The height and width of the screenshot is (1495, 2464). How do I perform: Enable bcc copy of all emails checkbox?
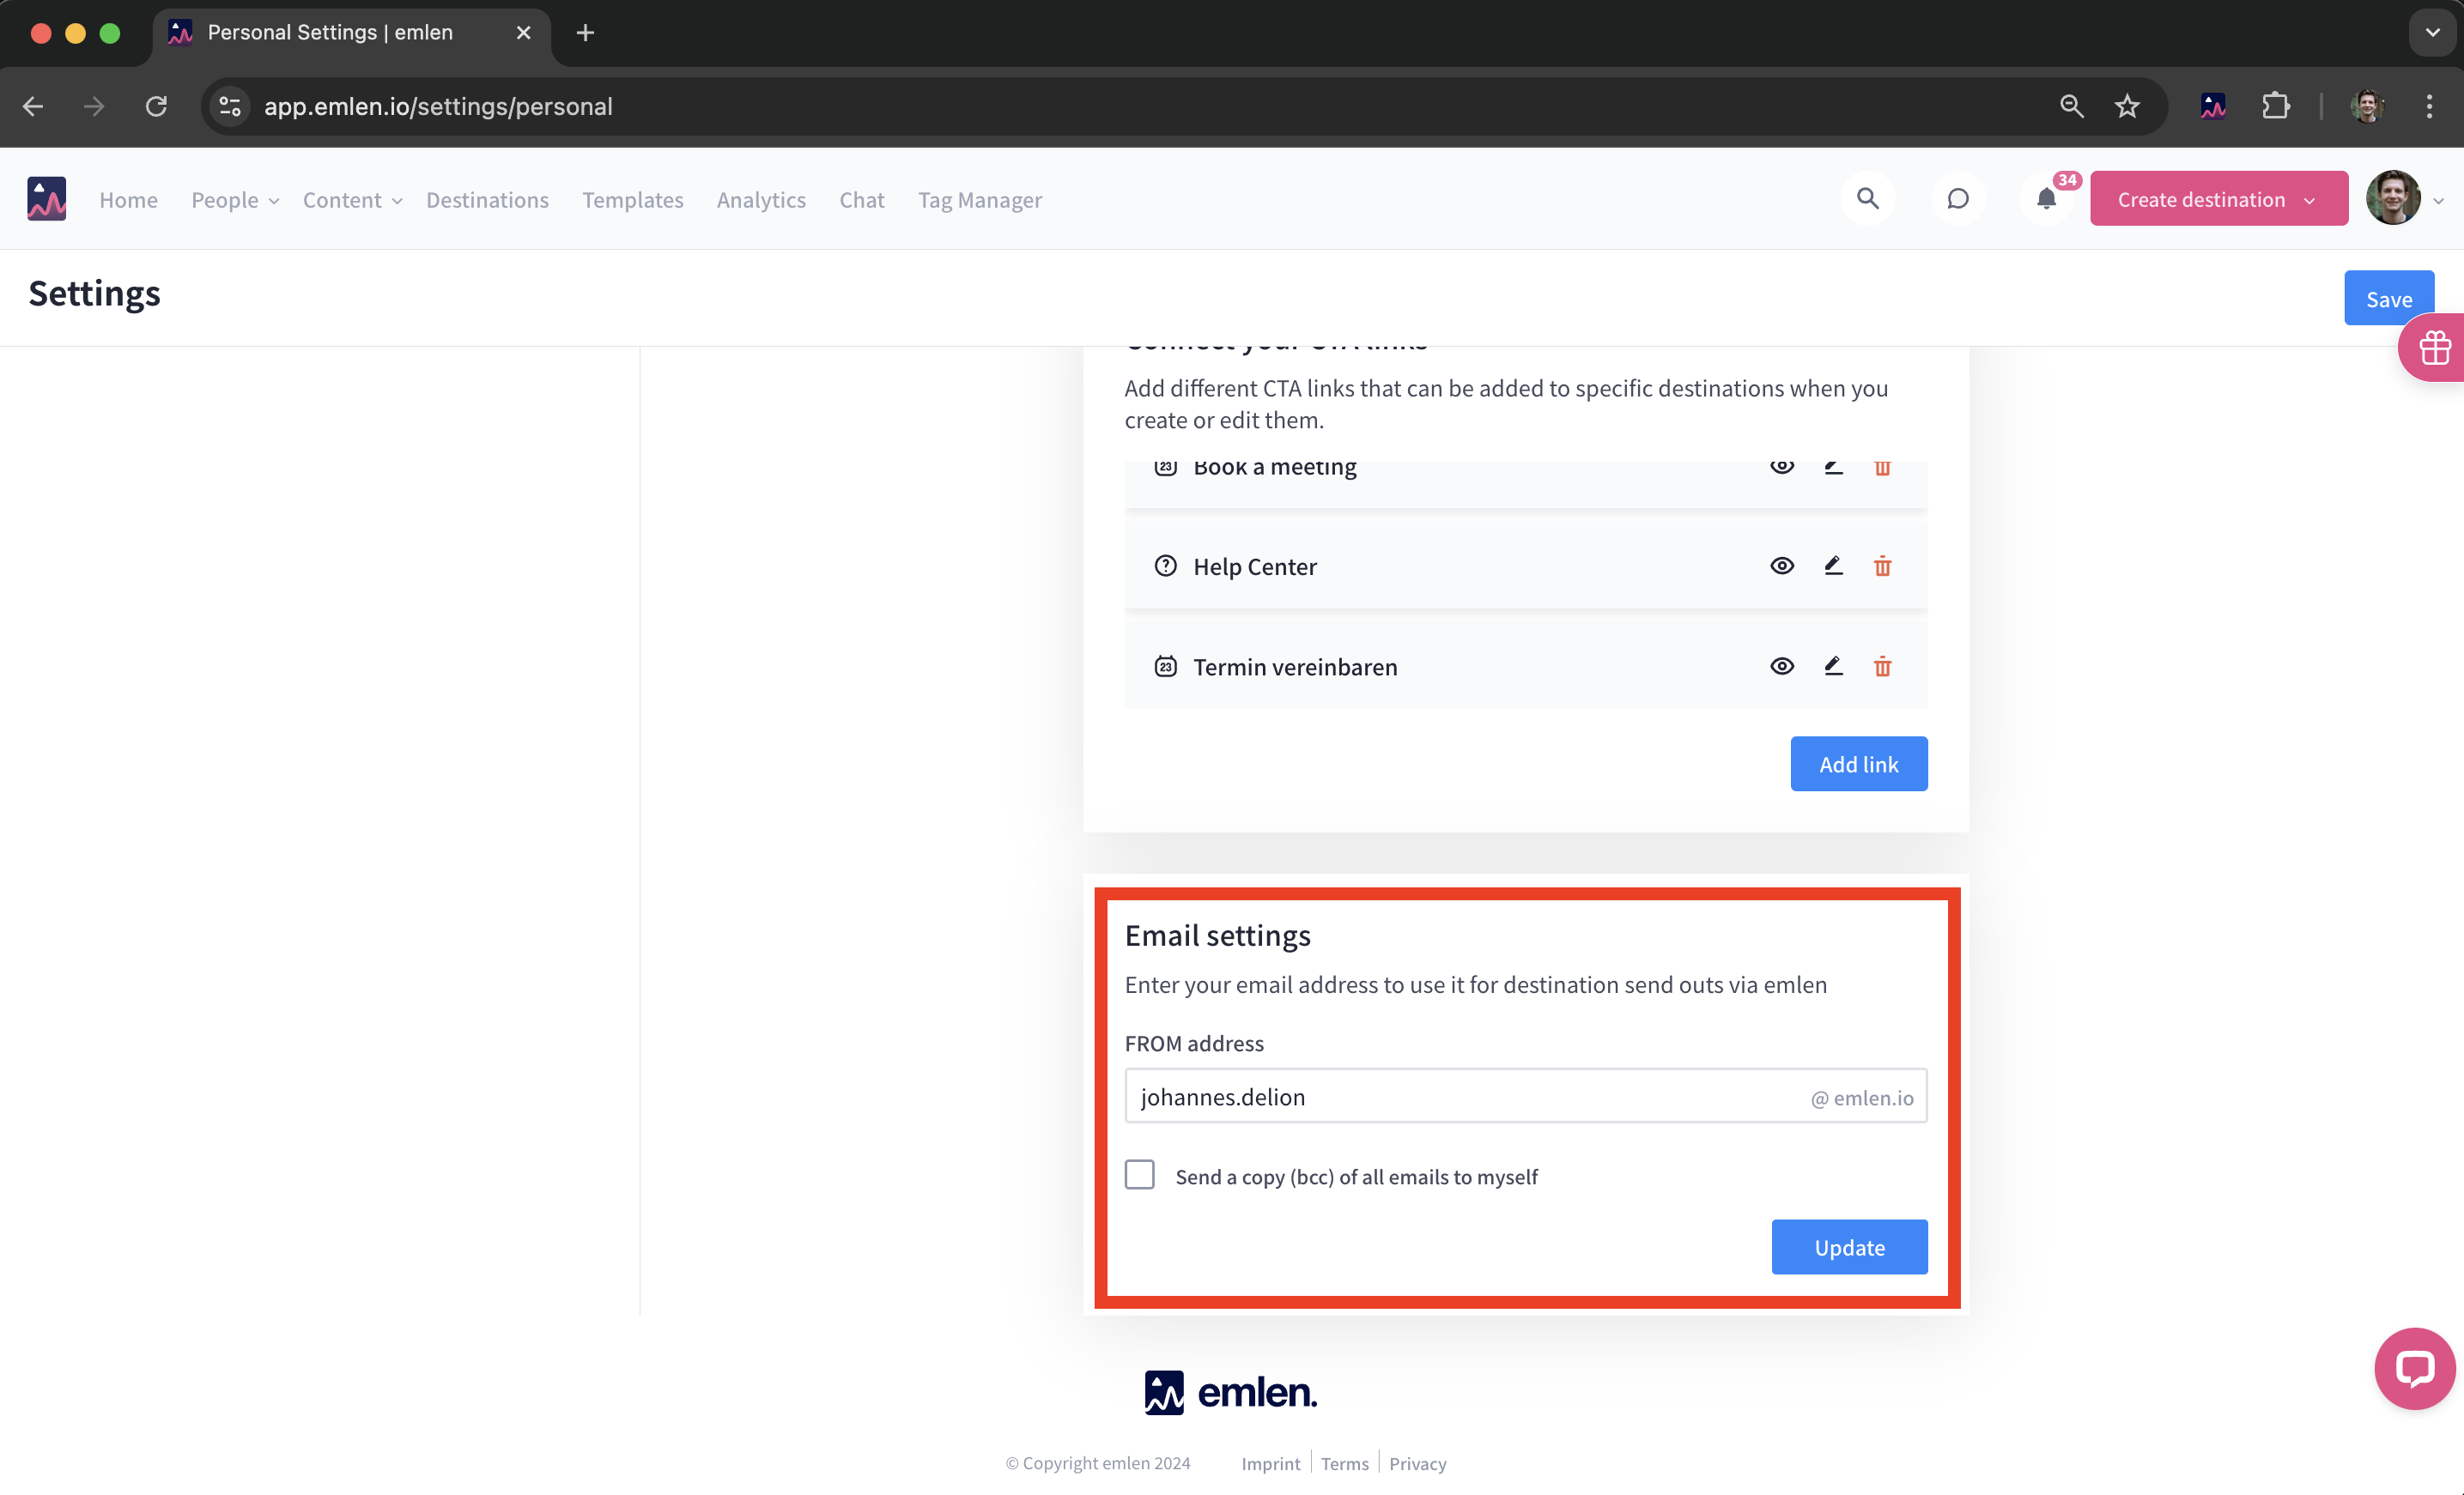click(x=1139, y=1175)
